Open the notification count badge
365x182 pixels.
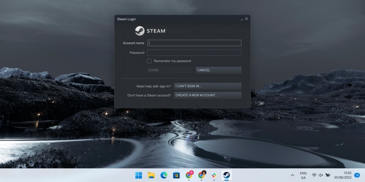point(357,175)
